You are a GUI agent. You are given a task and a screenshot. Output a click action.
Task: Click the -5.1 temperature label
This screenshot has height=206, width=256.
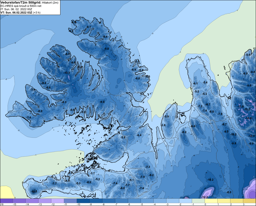coord(131,180)
